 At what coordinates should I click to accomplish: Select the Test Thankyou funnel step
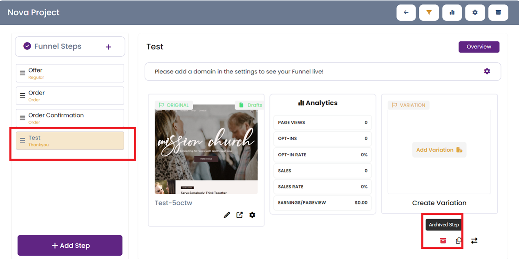click(x=70, y=141)
